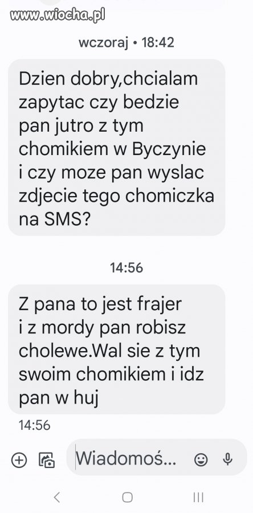Tap the 14:56 timestamp under the last message
Screen dimensions: 253x513
[34, 425]
